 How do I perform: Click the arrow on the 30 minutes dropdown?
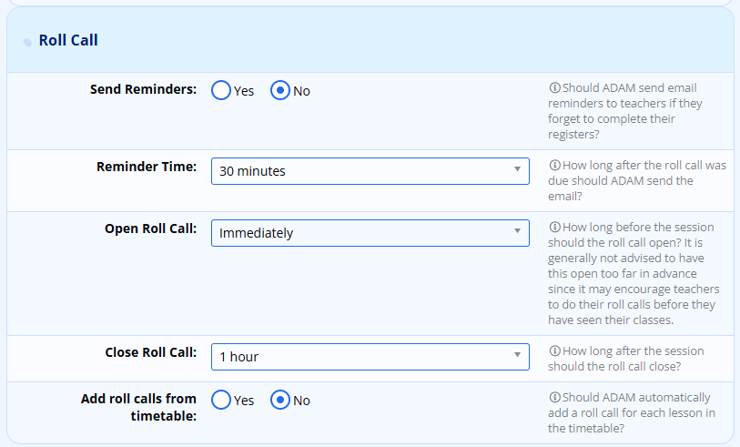(x=517, y=170)
